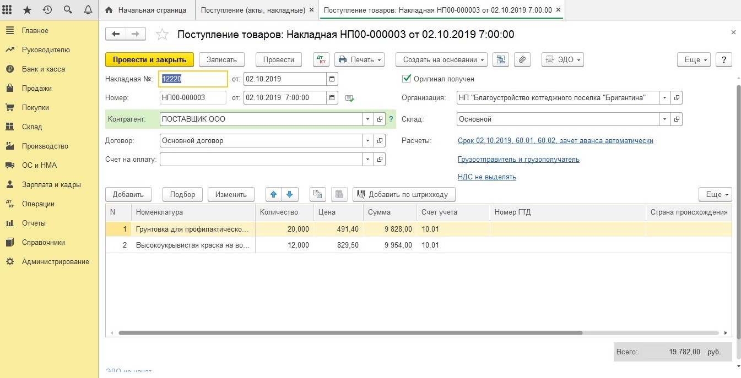Move table row down with arrow
Screen dimensions: 741x378
click(x=290, y=194)
